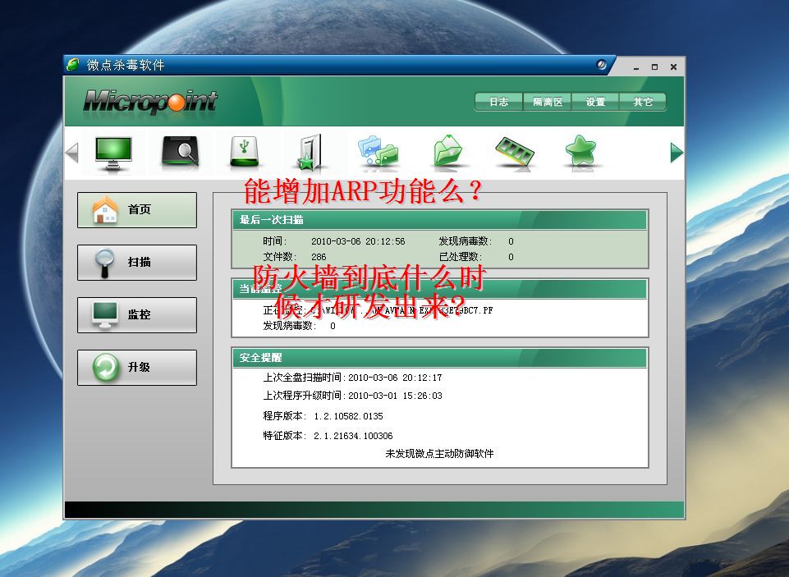Click the 最后一次扫描 panel header
Viewport: 789px width, 577px height.
coord(440,220)
